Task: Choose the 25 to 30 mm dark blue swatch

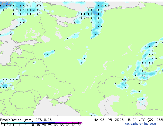Action: coord(52,123)
